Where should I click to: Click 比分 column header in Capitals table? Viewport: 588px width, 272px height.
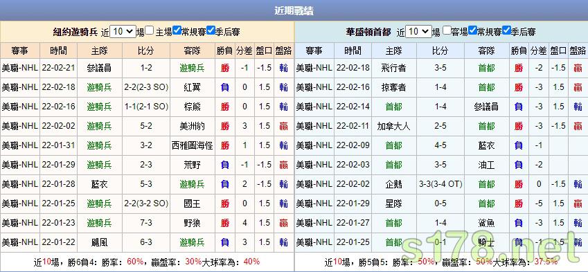[x=440, y=51]
